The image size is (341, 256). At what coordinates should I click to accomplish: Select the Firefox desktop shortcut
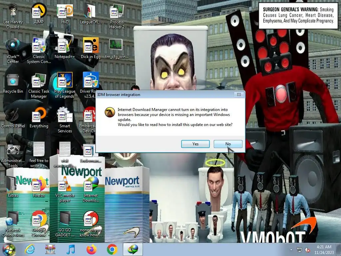39,187
